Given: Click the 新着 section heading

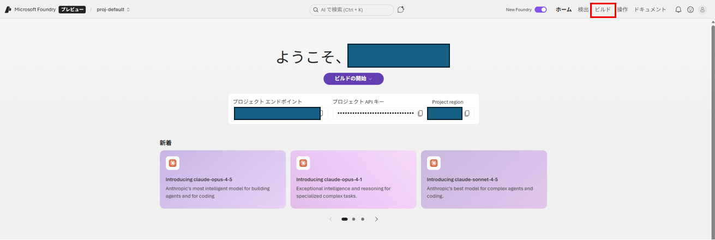Looking at the screenshot, I should coord(166,143).
